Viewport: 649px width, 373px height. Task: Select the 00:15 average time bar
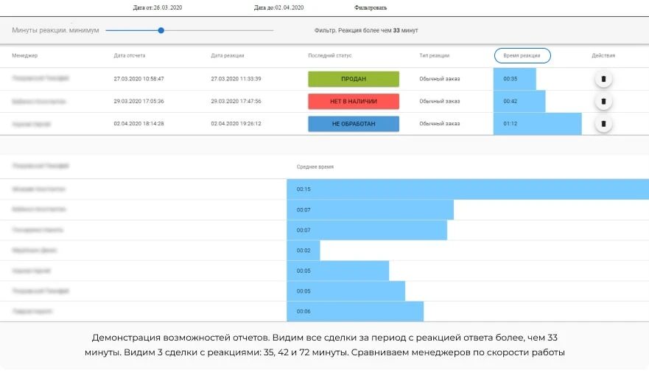[468, 189]
